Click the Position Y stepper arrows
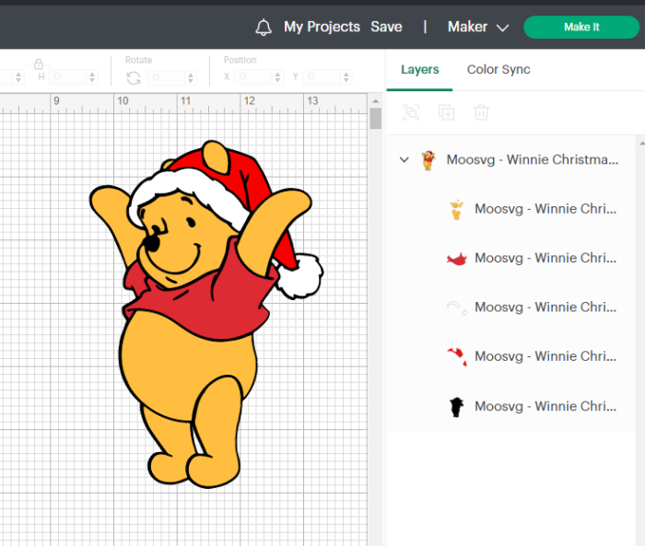The image size is (645, 546). 346,77
